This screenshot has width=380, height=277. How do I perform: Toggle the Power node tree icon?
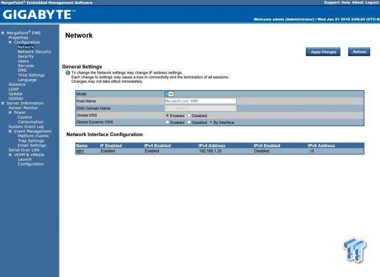tap(10, 112)
